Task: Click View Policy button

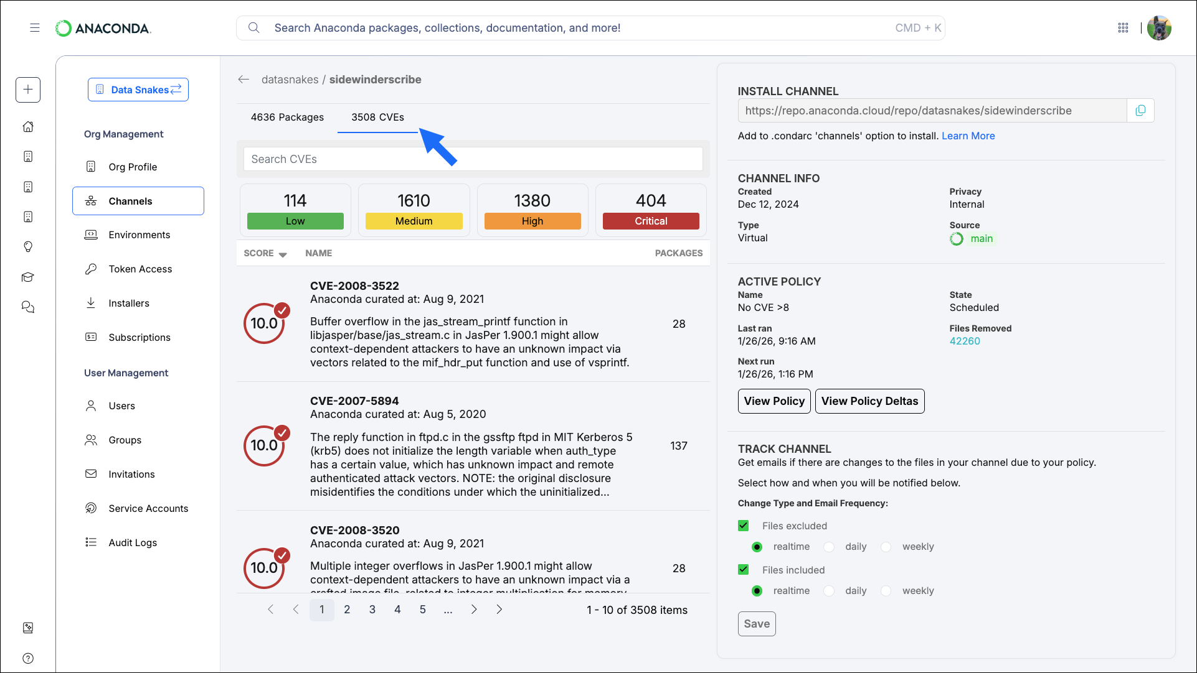Action: [x=774, y=401]
